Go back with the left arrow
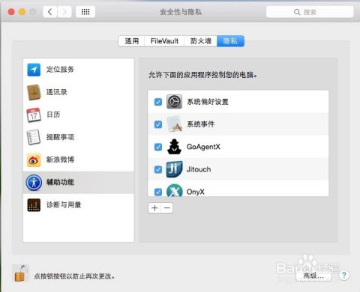 50,12
